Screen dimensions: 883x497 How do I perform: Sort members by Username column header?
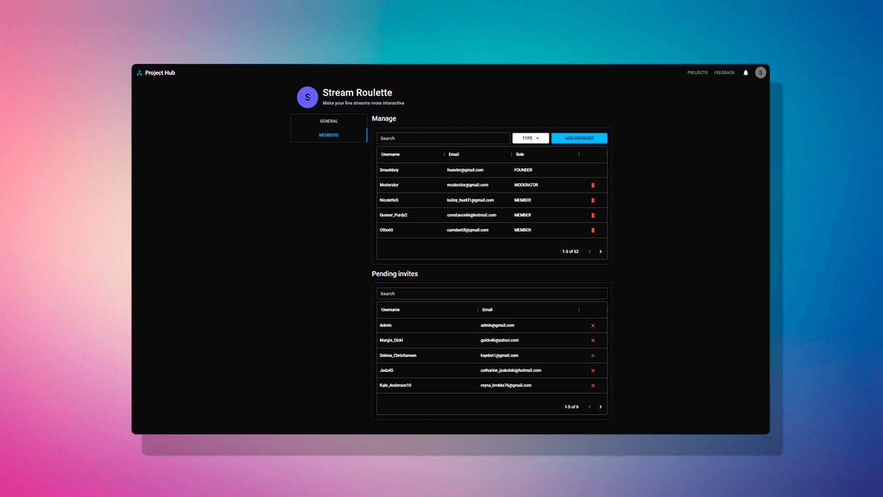[x=391, y=155]
